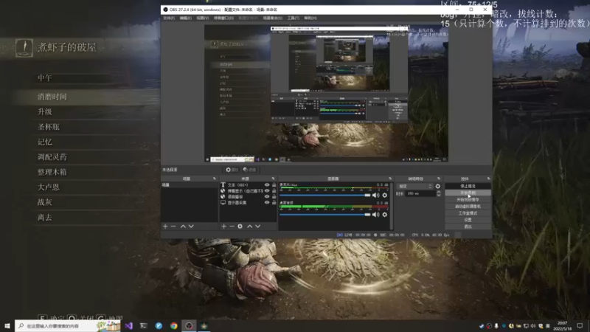Screen dimensions: 590x332
Task: Open the notification center icon
Action: [580, 325]
